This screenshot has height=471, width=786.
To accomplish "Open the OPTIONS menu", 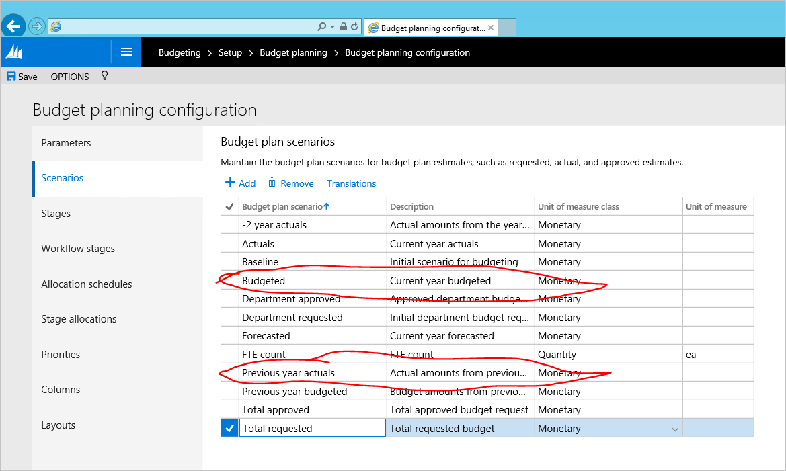I will coord(70,77).
